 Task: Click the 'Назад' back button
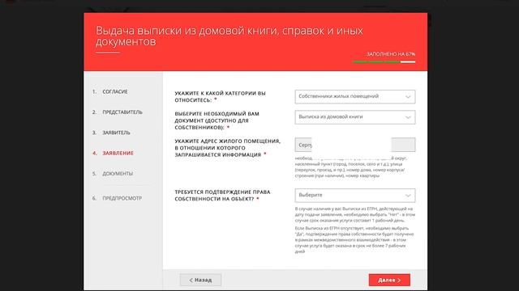pyautogui.click(x=200, y=280)
